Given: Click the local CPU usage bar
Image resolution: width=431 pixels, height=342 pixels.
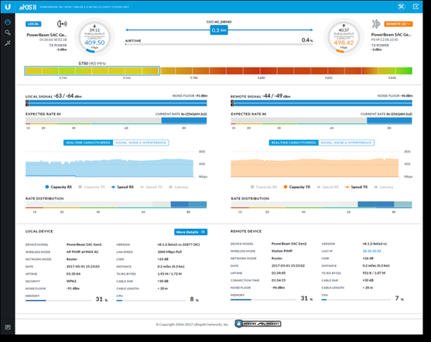Looking at the screenshot, I should point(151,300).
